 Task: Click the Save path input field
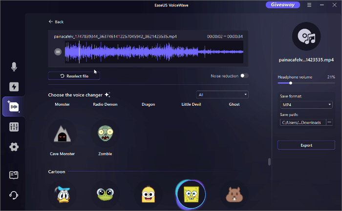tap(303, 122)
